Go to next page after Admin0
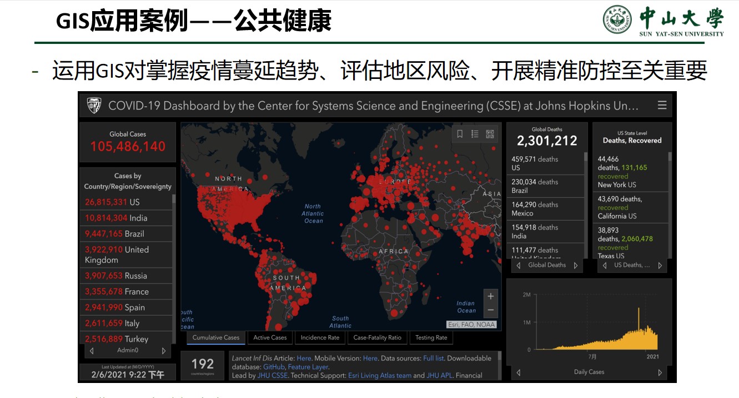Image resolution: width=739 pixels, height=398 pixels. pos(164,351)
